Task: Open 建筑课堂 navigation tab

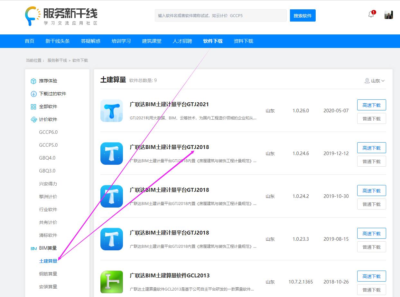Action: tap(152, 41)
